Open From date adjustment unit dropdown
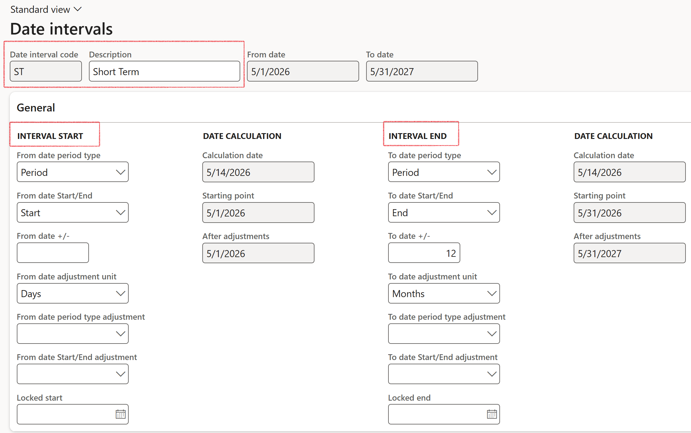Screen dimensions: 691x433 click(x=73, y=293)
